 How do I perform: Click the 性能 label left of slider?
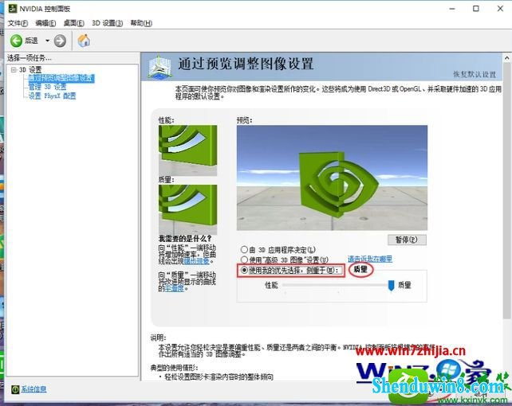tap(271, 286)
